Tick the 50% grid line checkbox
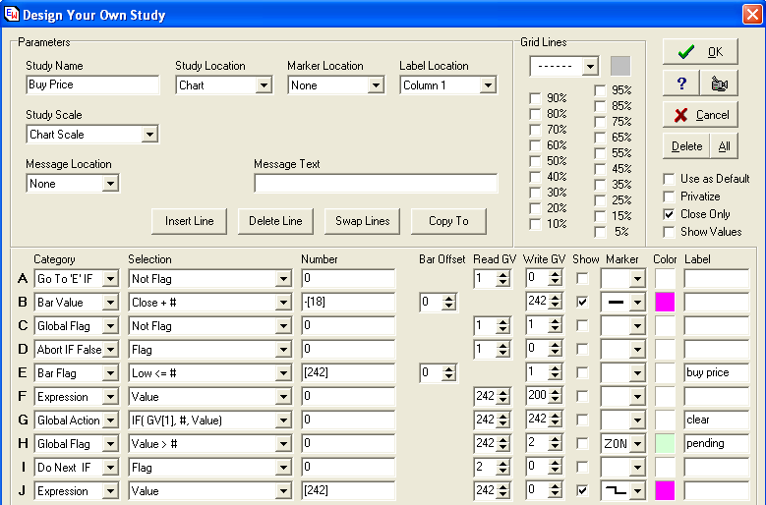Image resolution: width=766 pixels, height=505 pixels. [x=535, y=161]
